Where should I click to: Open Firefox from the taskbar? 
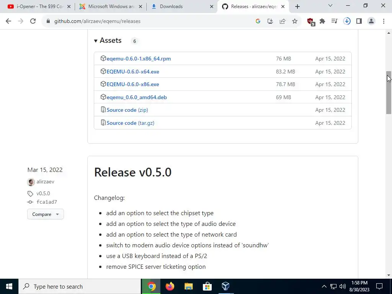(170, 286)
